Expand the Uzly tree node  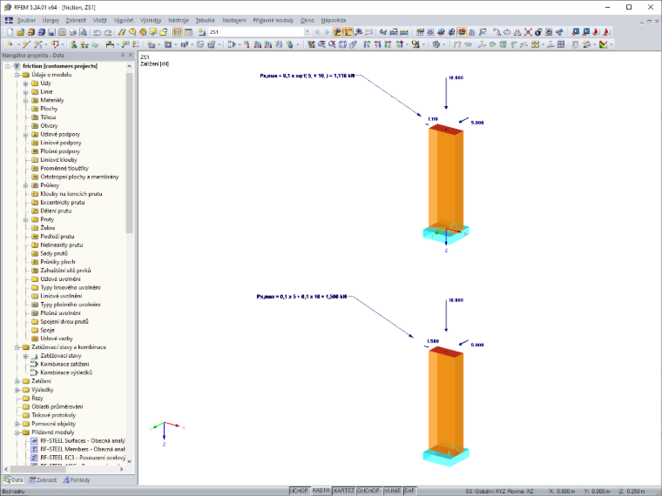coord(25,84)
